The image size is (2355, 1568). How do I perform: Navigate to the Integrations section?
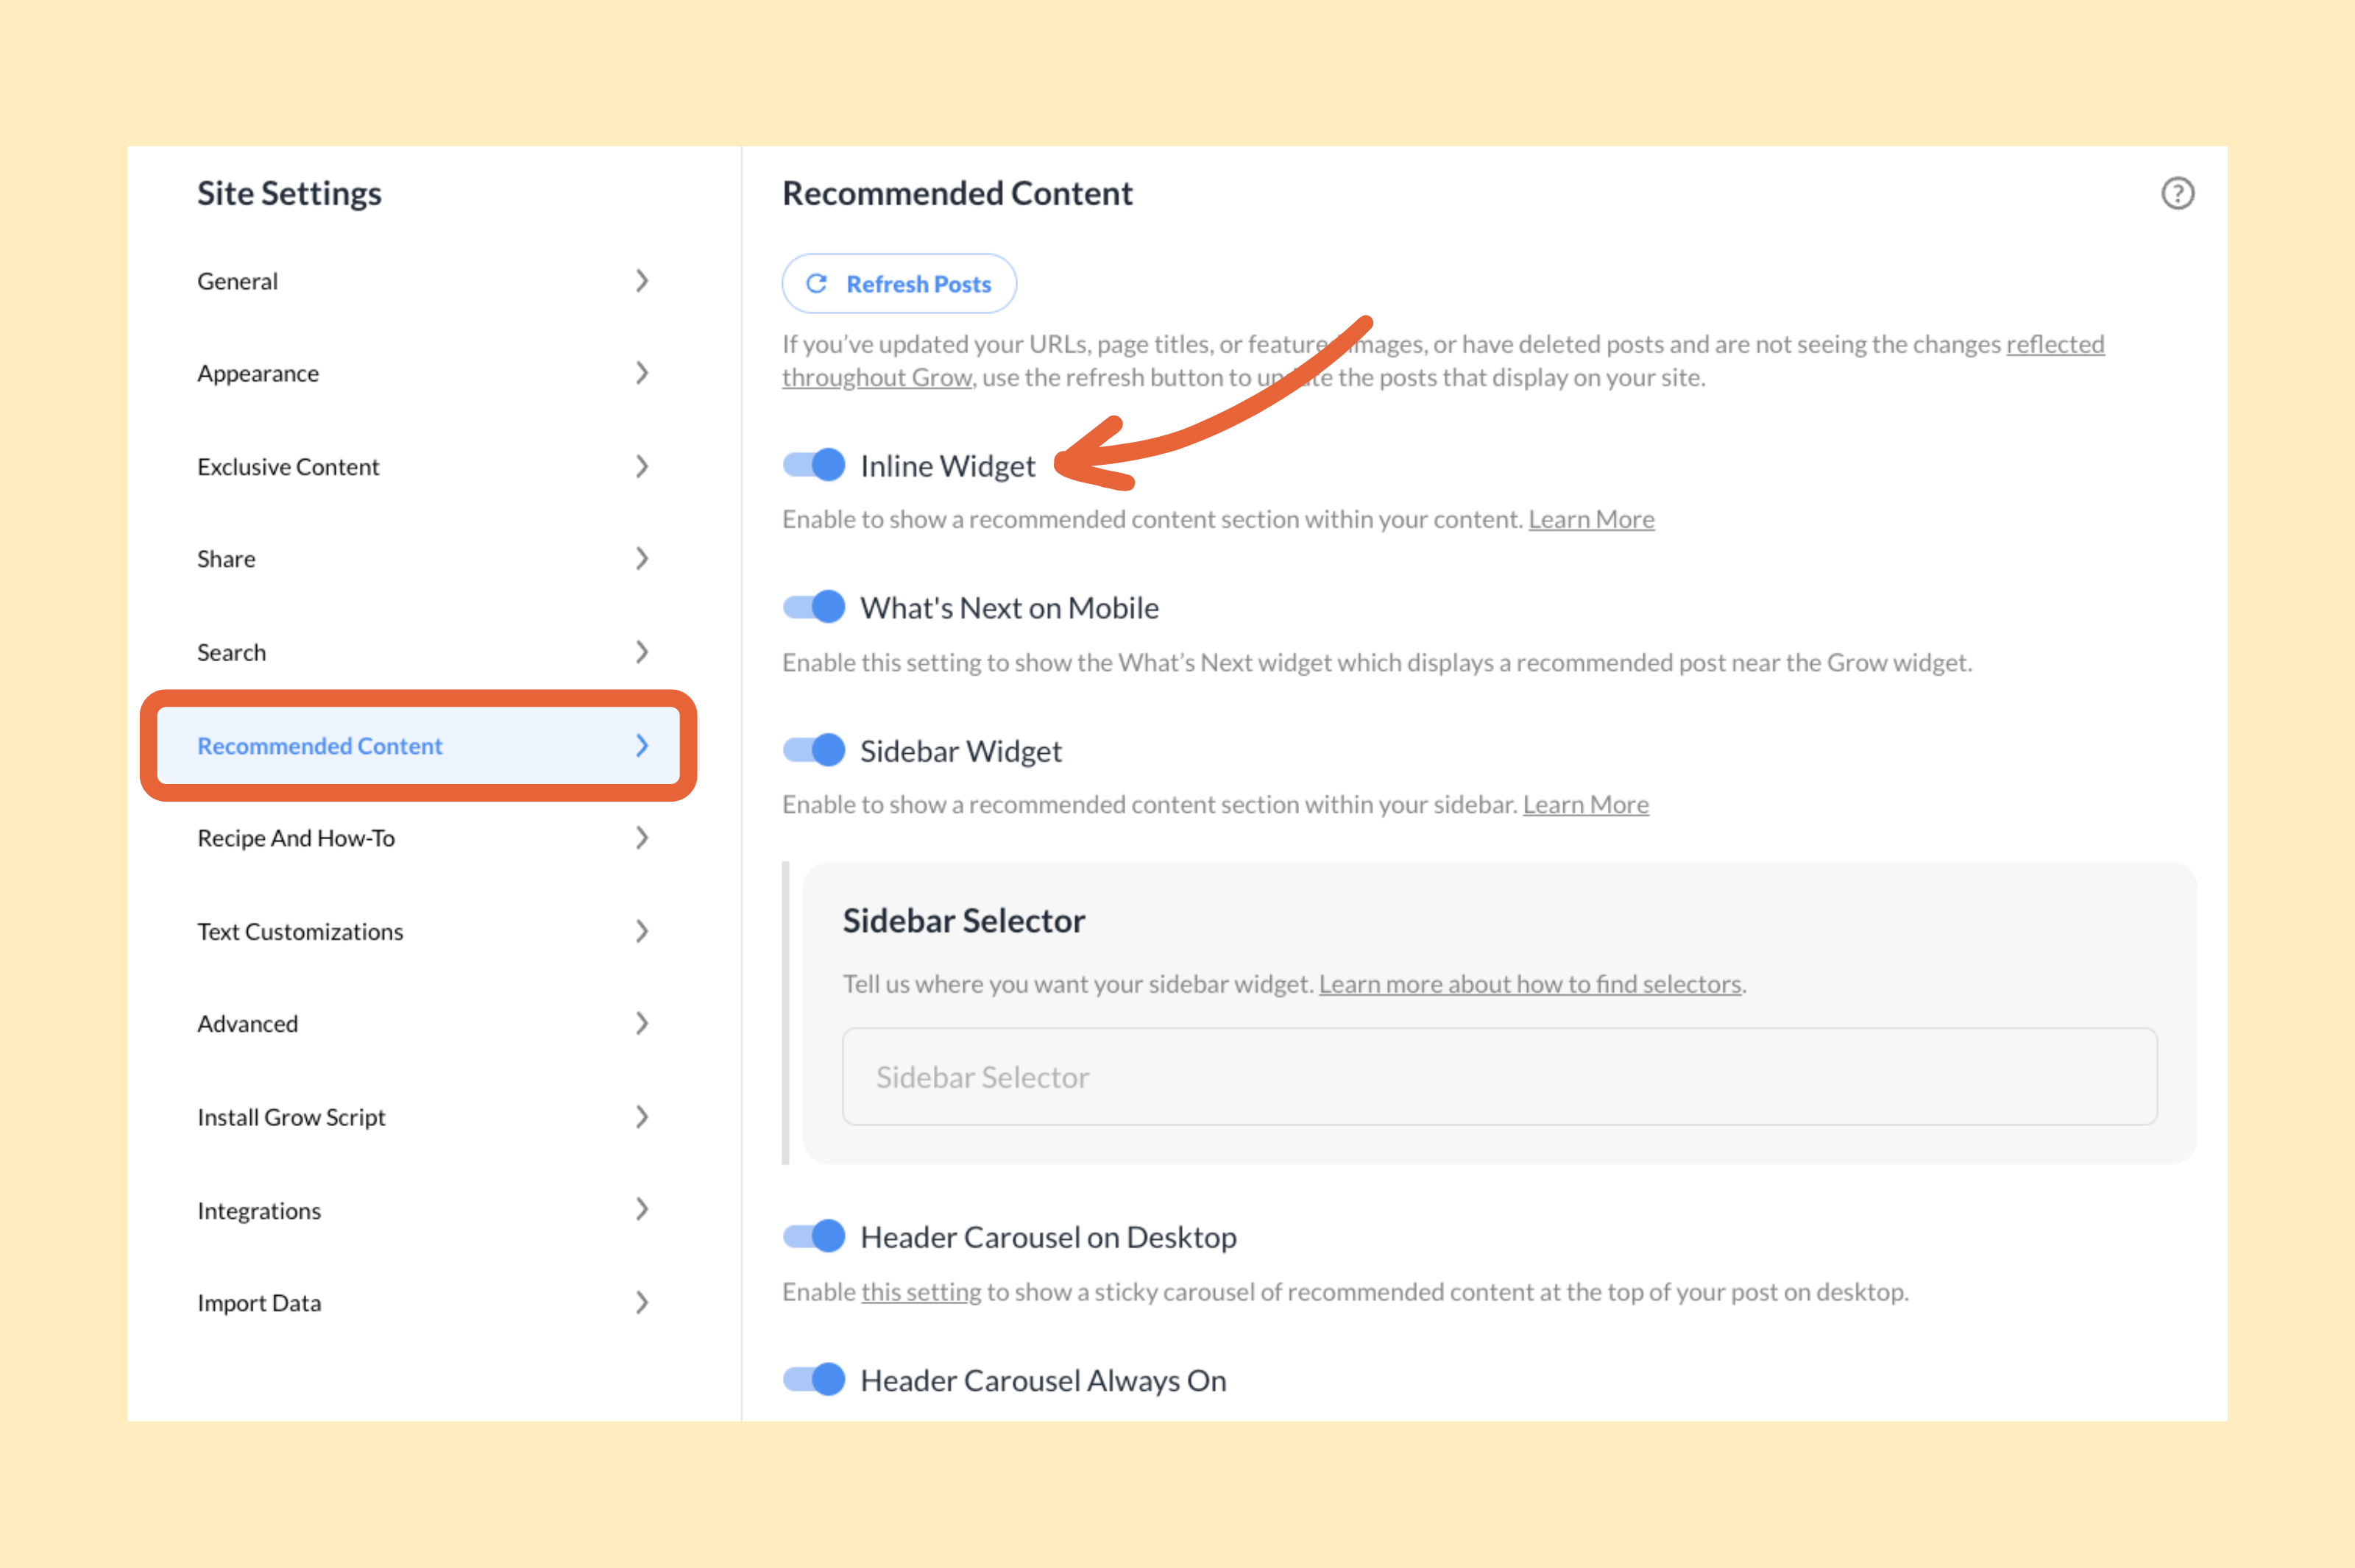(x=259, y=1210)
